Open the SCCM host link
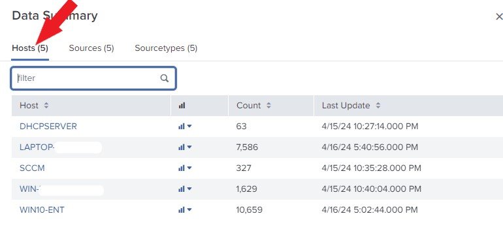Viewport: 503px width, 246px height. (32, 168)
